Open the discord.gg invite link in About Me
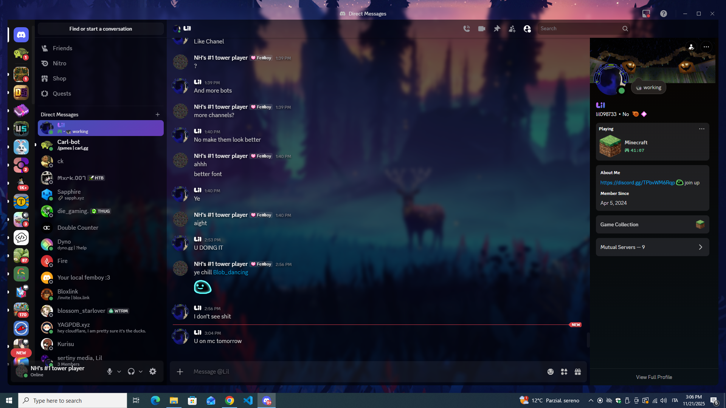Image resolution: width=726 pixels, height=408 pixels. click(638, 183)
